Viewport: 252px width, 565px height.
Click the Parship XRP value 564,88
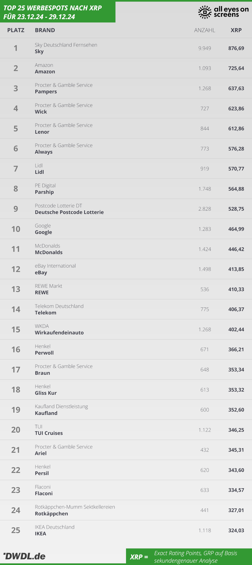236,189
